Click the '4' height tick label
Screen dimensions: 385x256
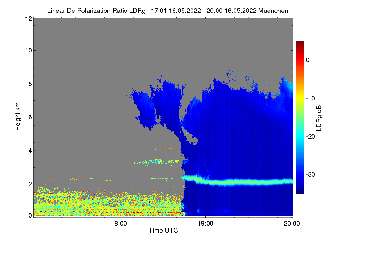coord(30,151)
